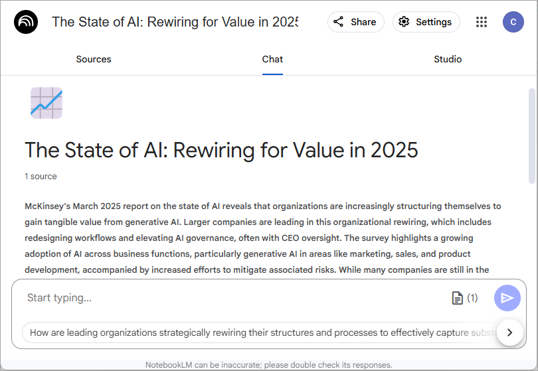Send the message with arrow button
538x371 pixels.
click(507, 298)
